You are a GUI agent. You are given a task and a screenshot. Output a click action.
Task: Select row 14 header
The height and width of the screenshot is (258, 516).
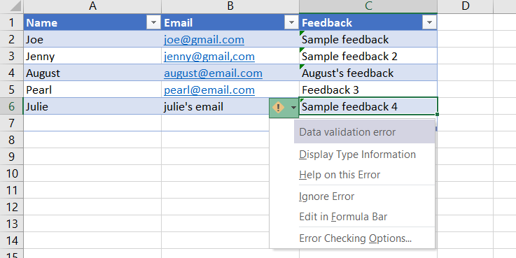point(11,241)
